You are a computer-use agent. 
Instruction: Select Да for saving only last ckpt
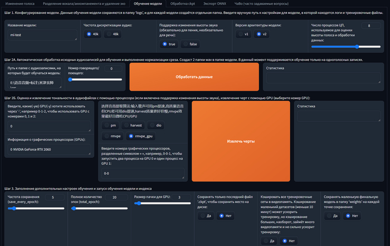[206, 216]
